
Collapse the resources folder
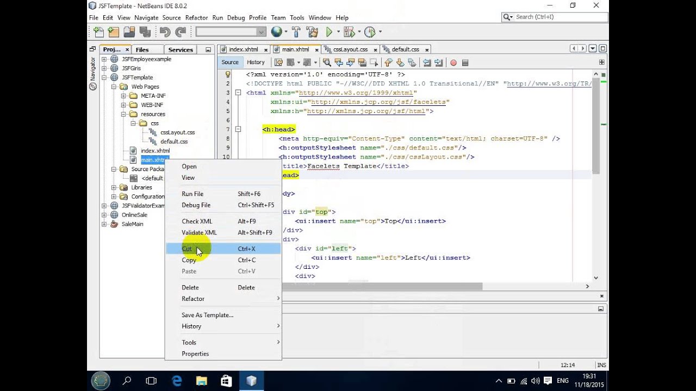123,114
